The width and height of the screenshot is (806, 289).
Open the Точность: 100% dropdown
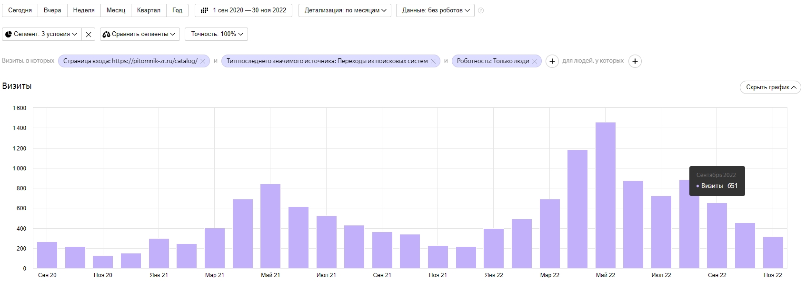point(217,34)
